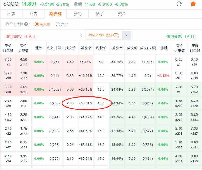
Task: Switch to the 图表 tab
Action: tap(11, 14)
